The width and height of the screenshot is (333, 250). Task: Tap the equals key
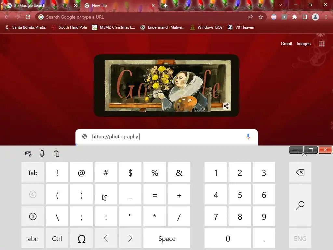click(154, 195)
